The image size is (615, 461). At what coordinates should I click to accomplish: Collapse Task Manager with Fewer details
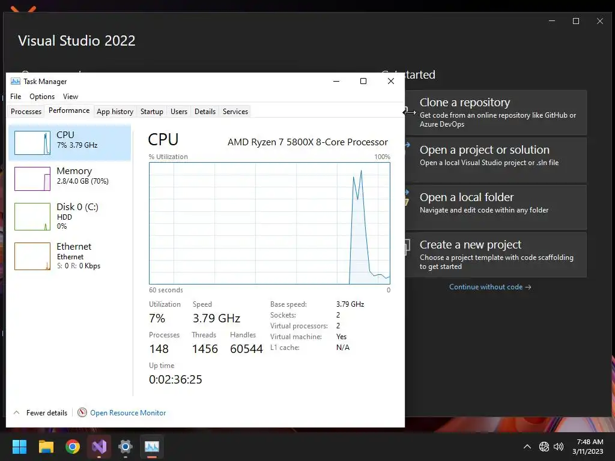[x=40, y=413]
